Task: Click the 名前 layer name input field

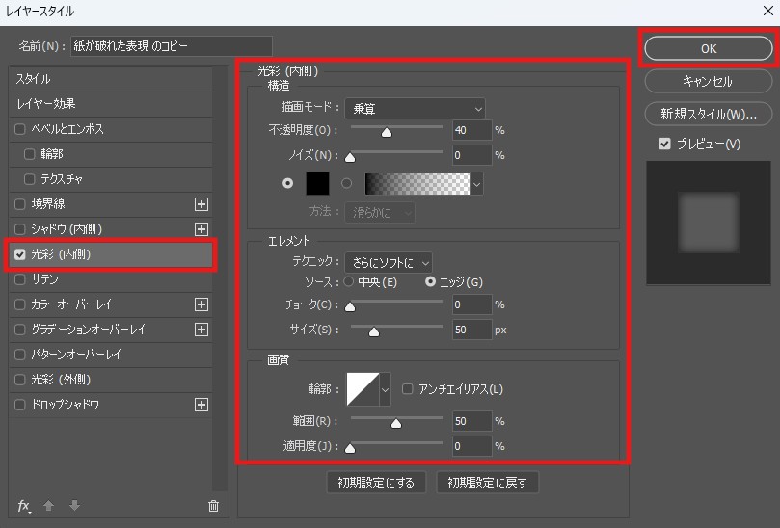Action: pyautogui.click(x=171, y=45)
